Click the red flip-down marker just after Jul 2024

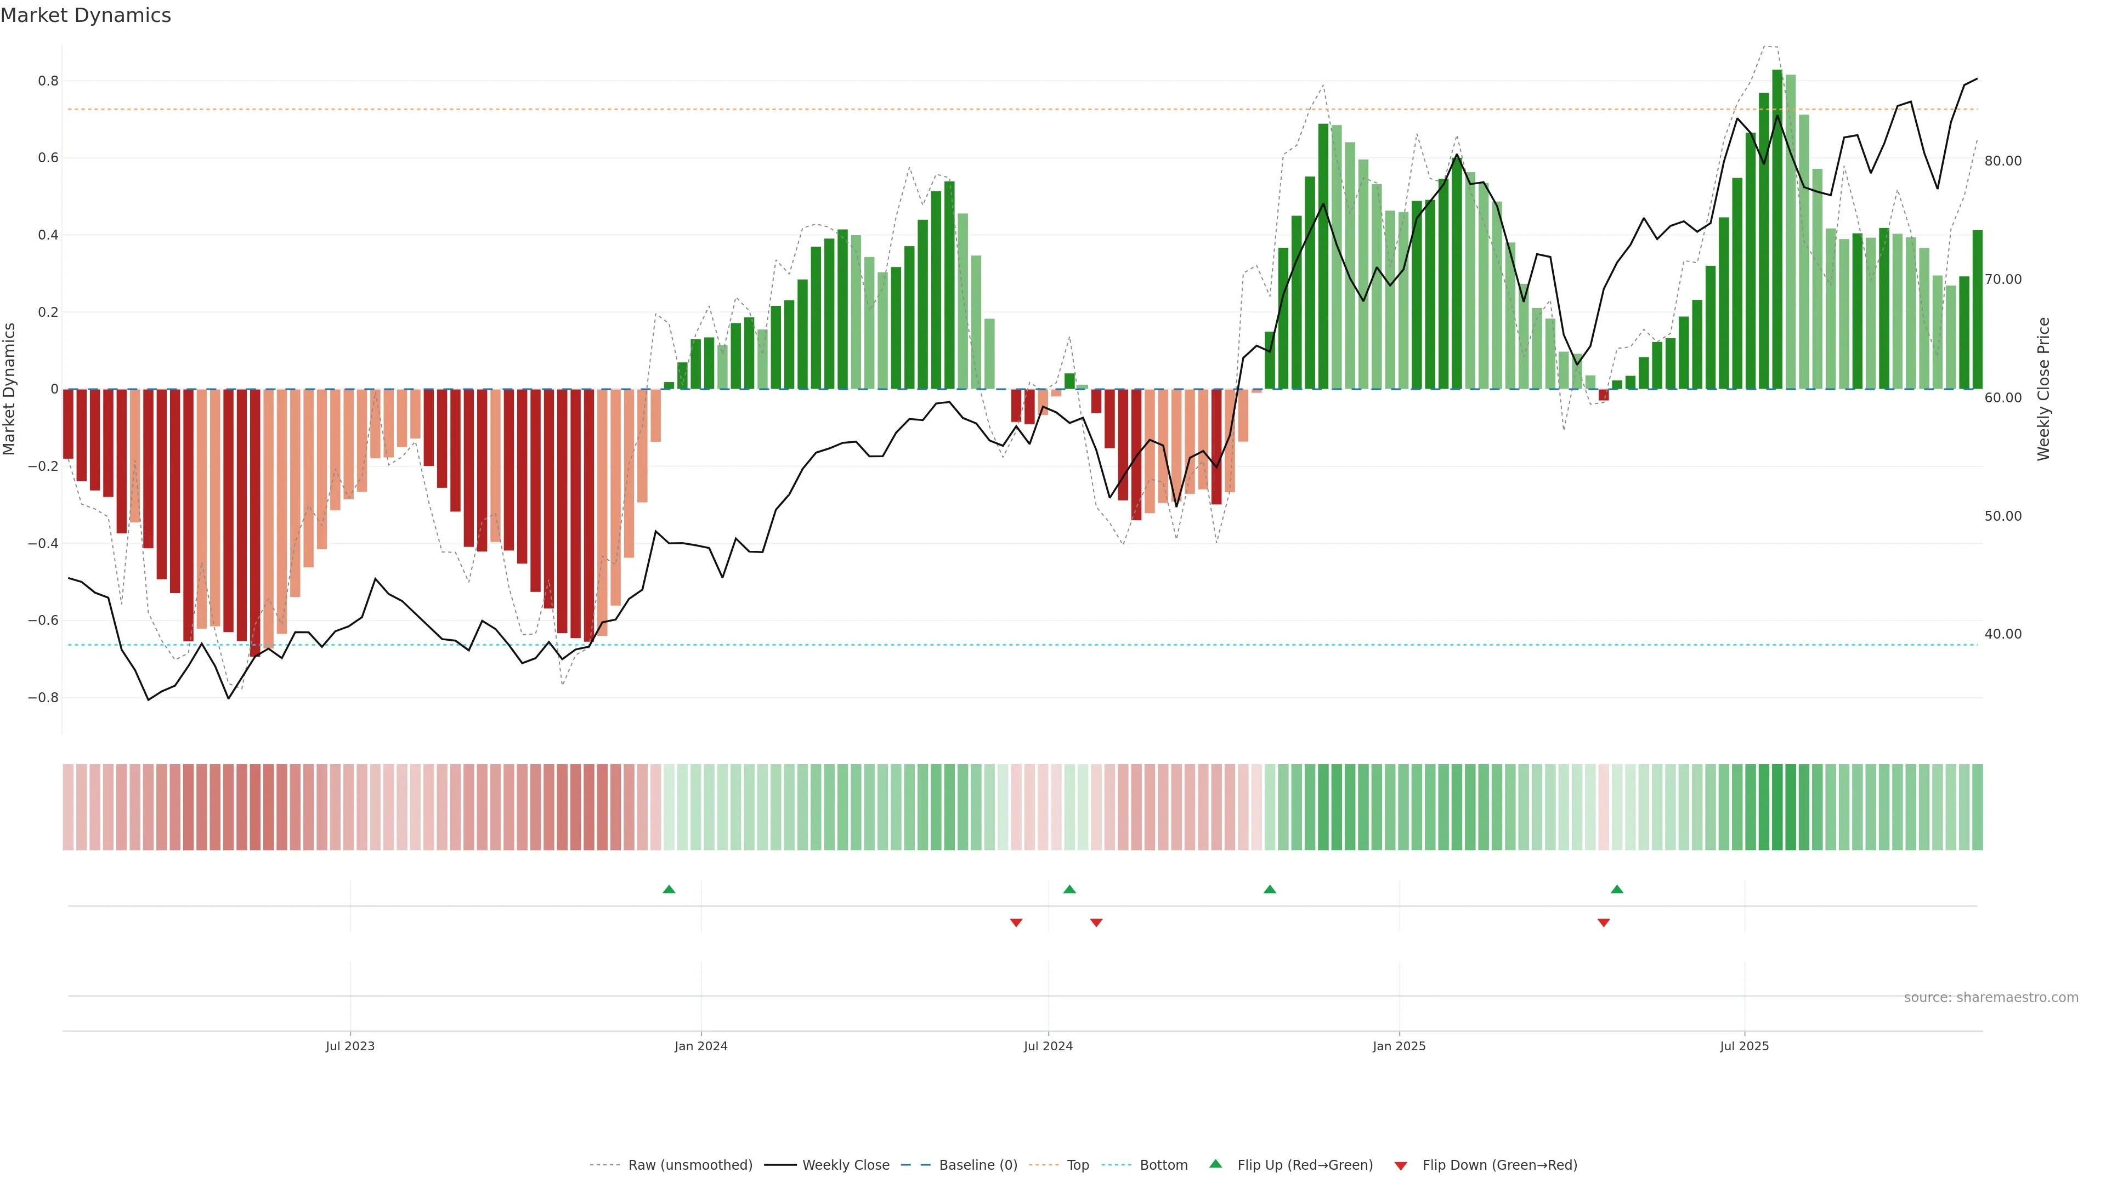click(x=1096, y=923)
